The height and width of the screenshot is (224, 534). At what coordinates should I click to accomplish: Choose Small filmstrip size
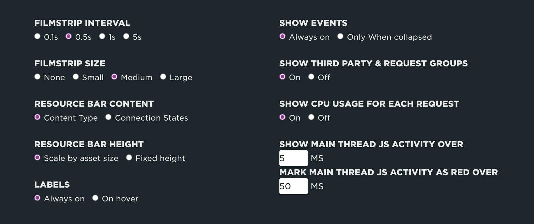coord(76,77)
